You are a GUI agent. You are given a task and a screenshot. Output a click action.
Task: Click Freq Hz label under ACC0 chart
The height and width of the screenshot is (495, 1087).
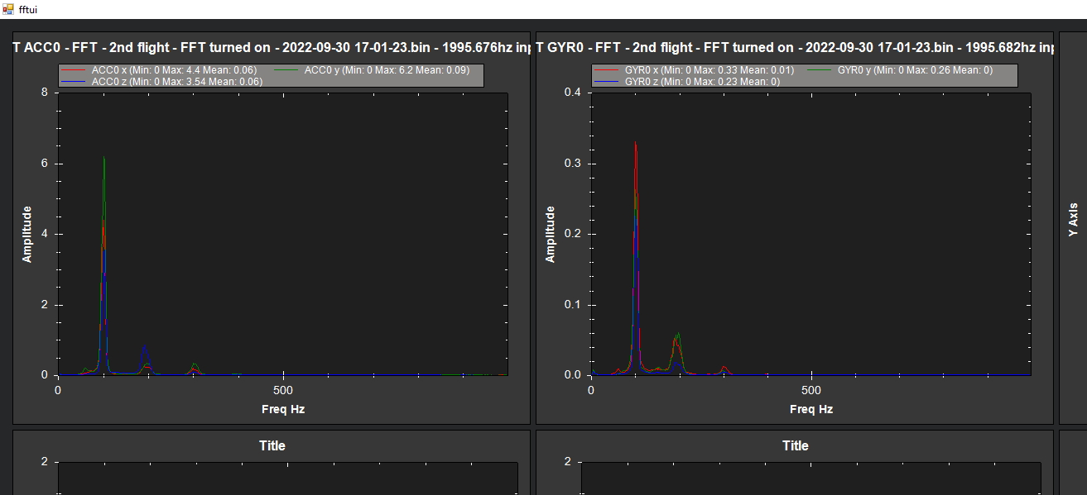pyautogui.click(x=283, y=409)
